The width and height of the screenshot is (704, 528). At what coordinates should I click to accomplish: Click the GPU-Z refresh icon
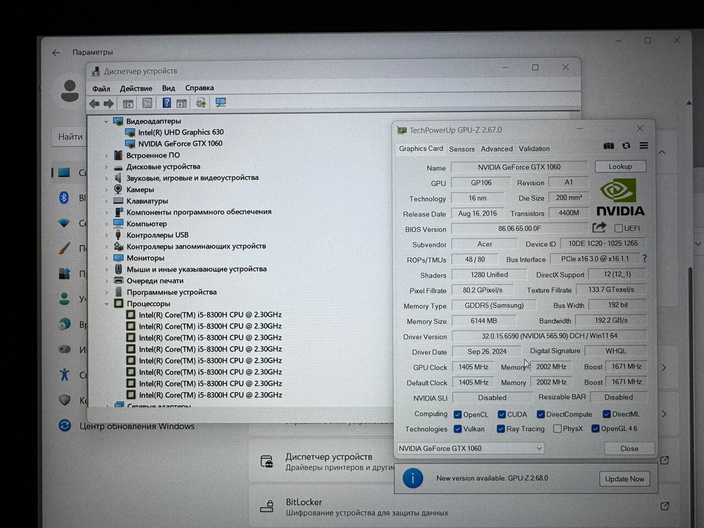pos(626,146)
